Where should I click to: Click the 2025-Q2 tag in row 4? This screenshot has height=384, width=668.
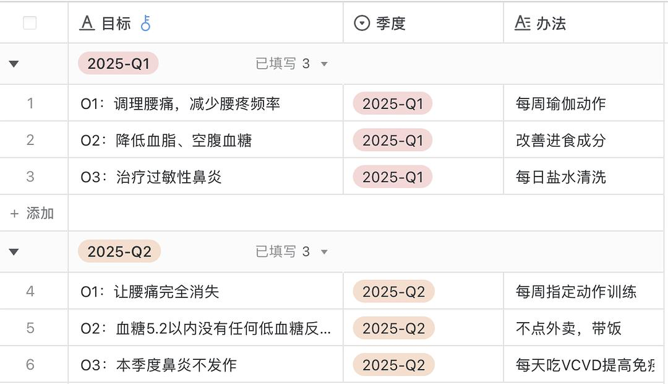pos(393,292)
